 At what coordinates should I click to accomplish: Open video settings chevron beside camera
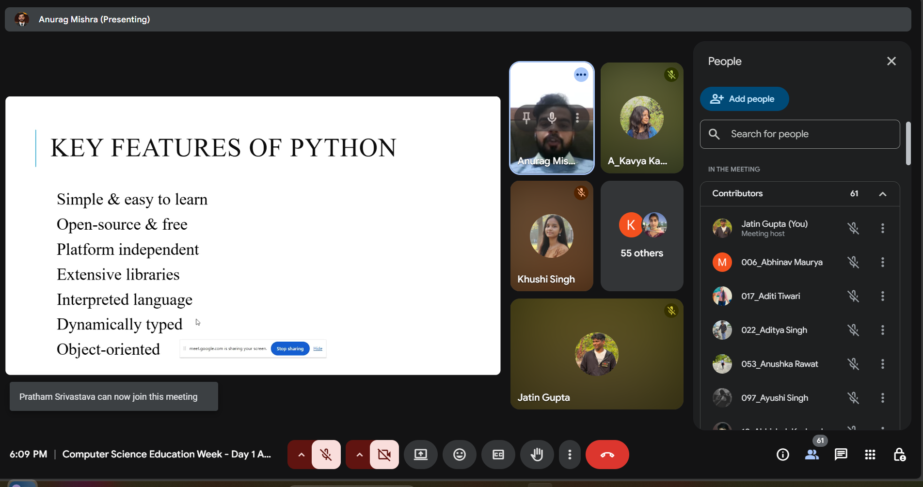pos(359,455)
